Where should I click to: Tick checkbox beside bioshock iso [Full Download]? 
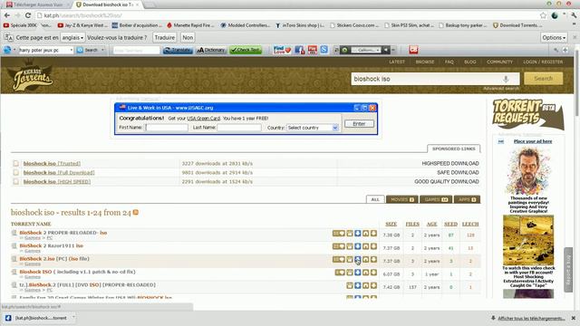(x=15, y=173)
